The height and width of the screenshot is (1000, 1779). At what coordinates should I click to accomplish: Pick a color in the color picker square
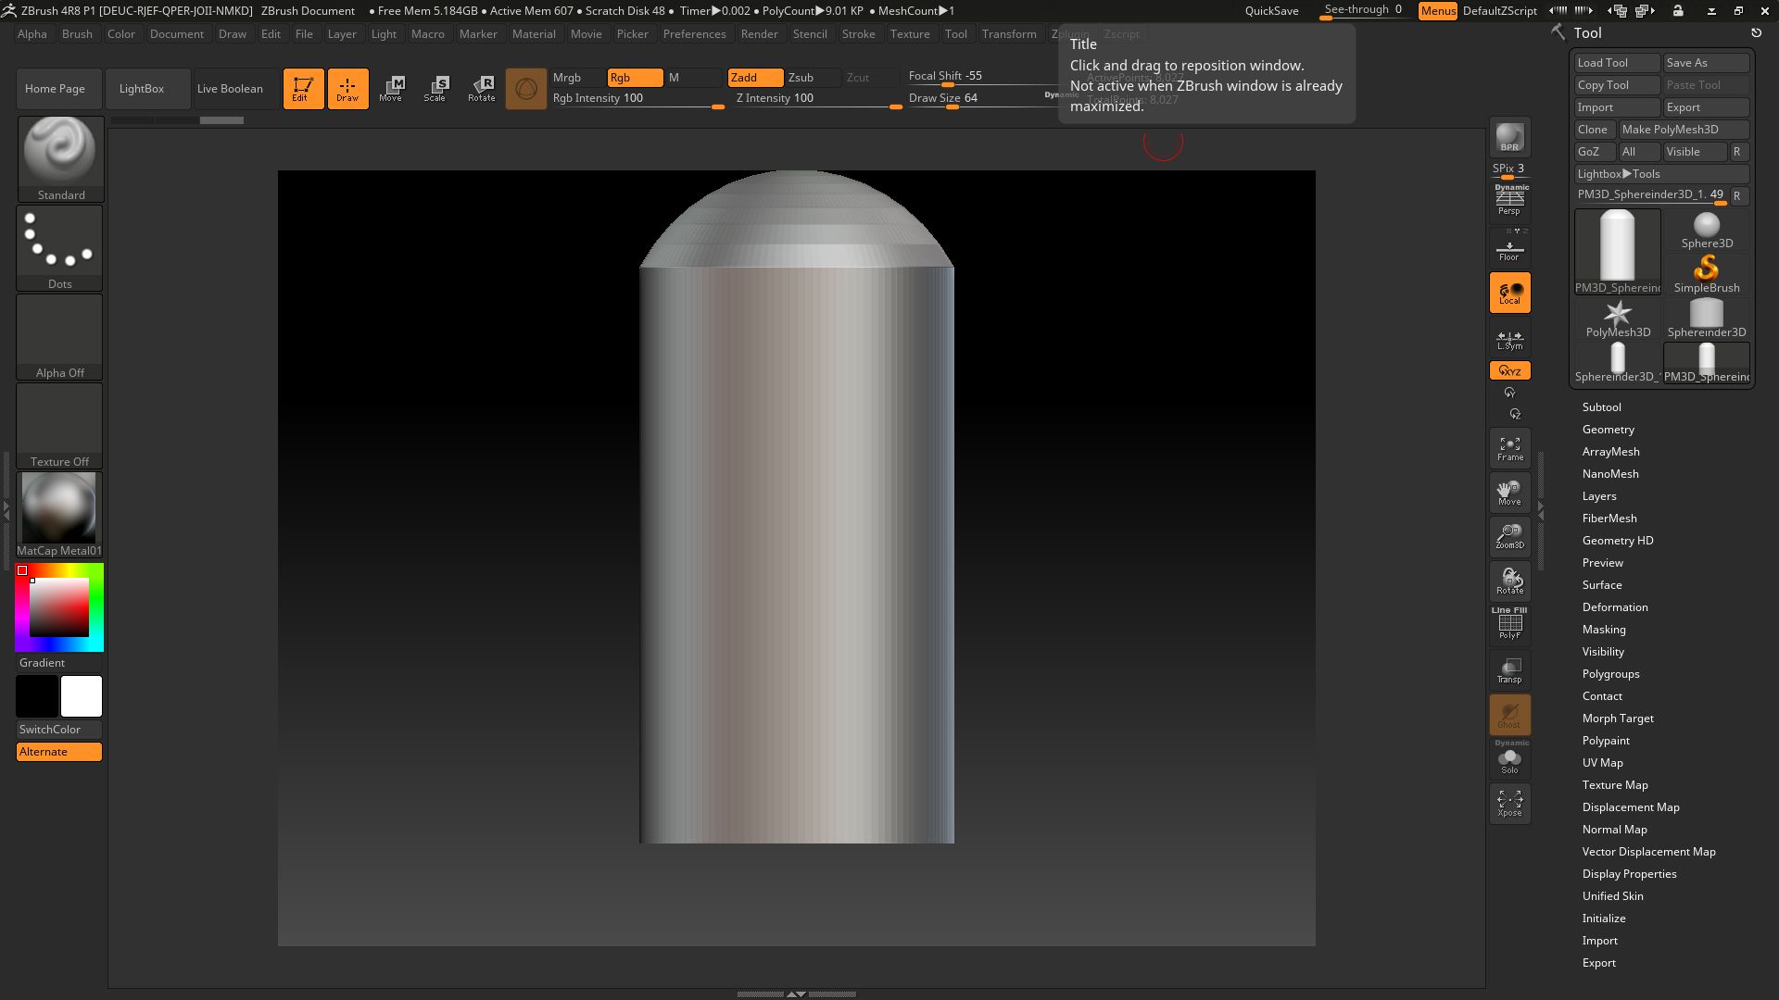[59, 607]
